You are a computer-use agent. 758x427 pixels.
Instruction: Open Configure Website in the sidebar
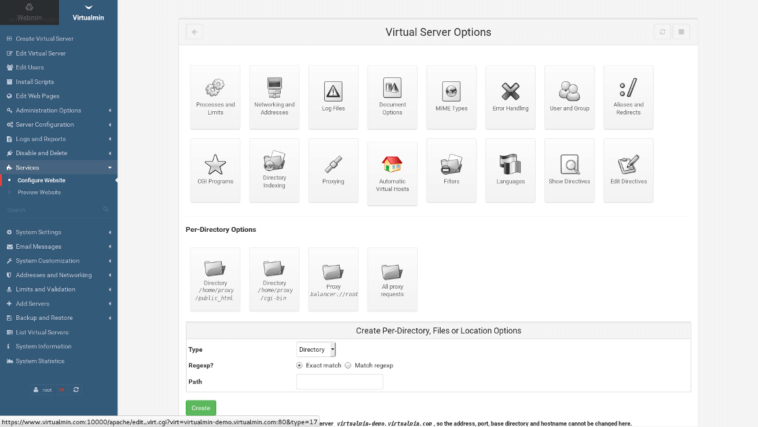coord(41,180)
